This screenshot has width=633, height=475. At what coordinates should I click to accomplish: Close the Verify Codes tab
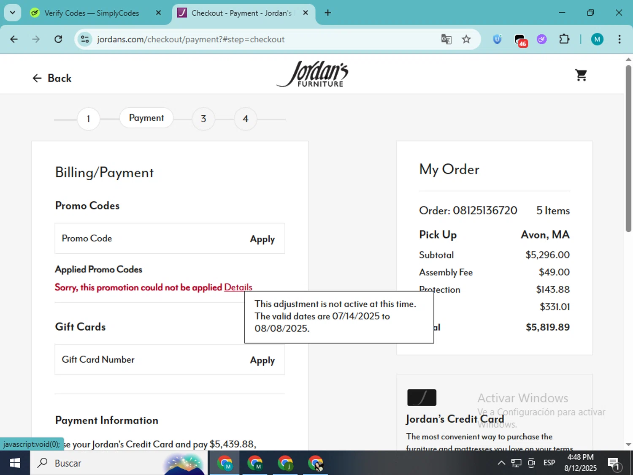[158, 13]
